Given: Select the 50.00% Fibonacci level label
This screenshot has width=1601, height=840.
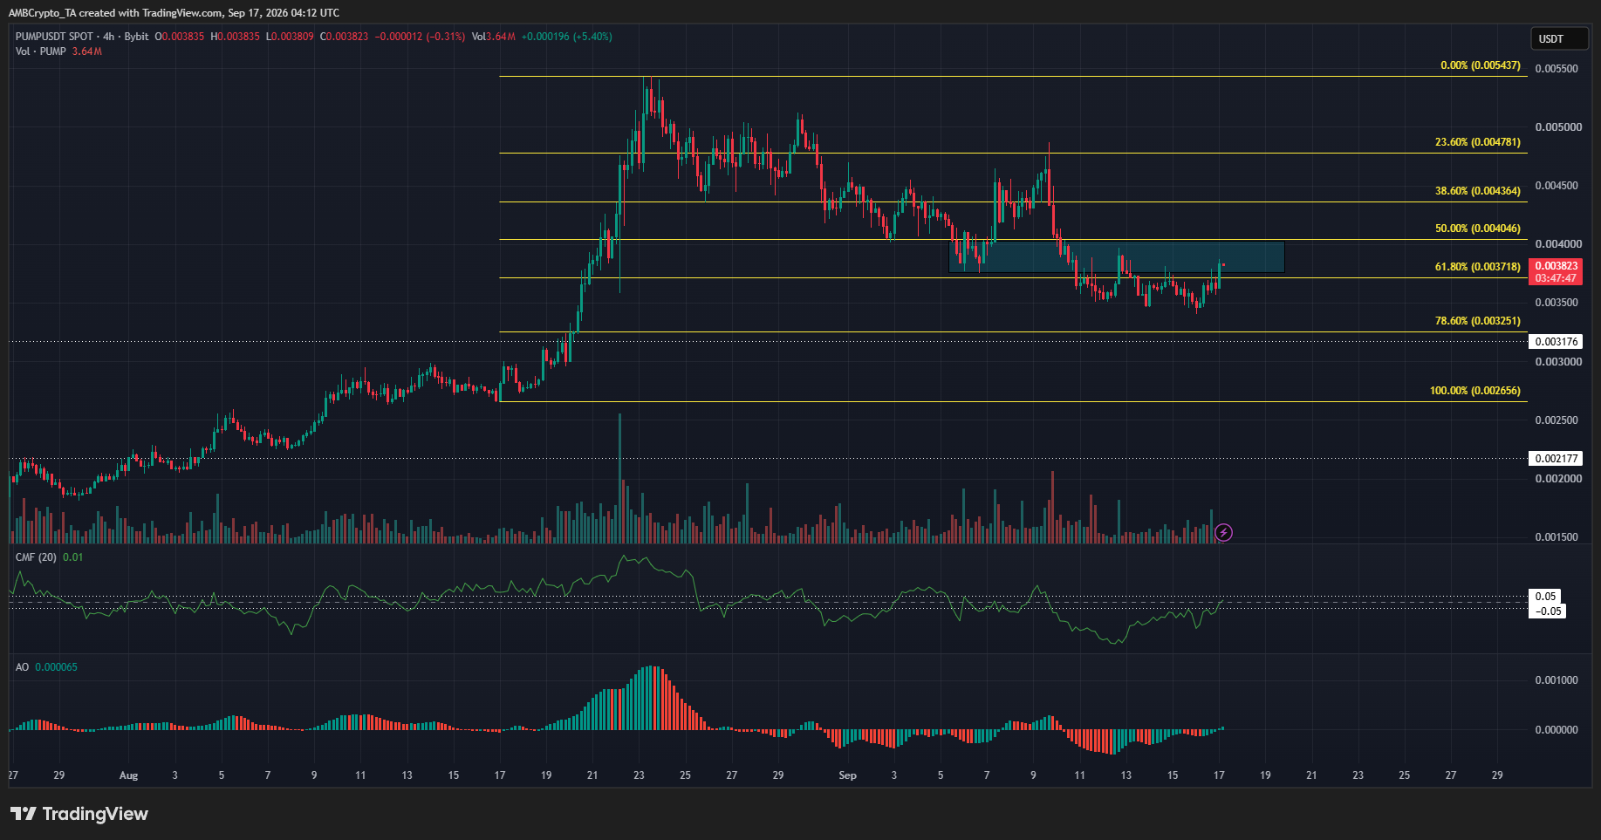Looking at the screenshot, I should [x=1477, y=229].
